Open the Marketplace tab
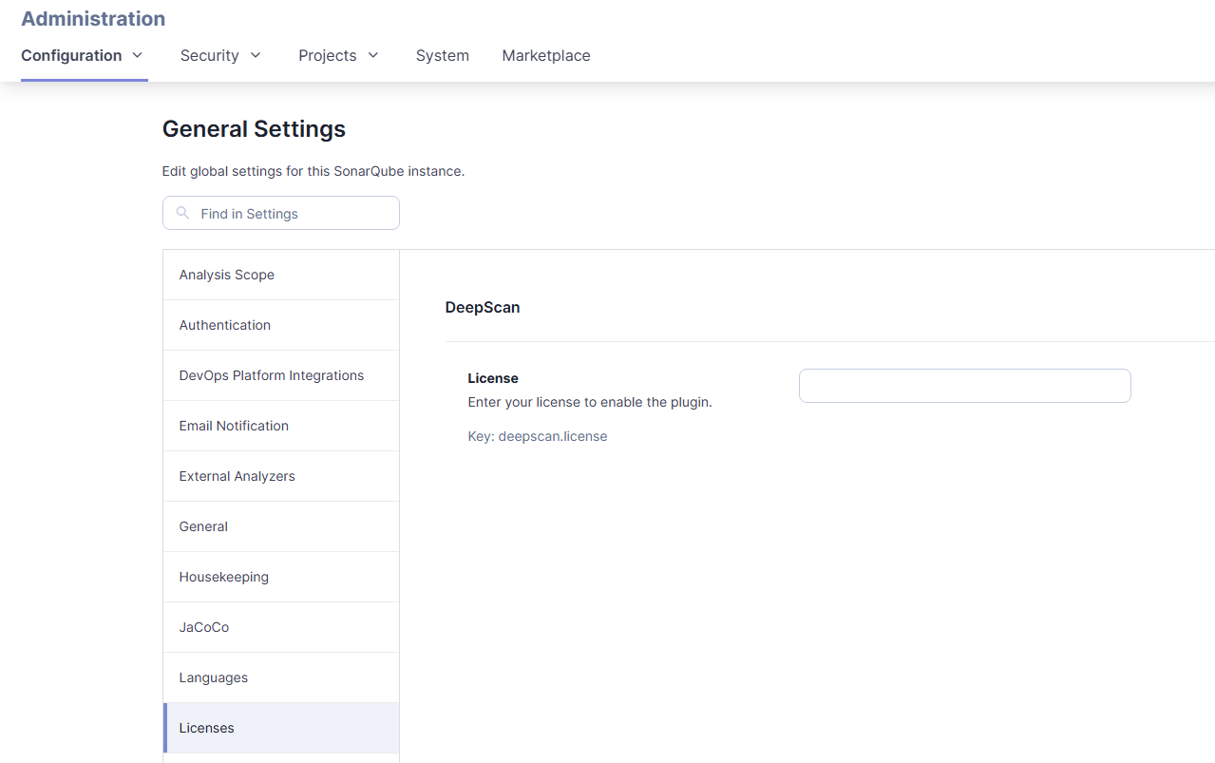Screen dimensions: 1215x763 (x=546, y=55)
